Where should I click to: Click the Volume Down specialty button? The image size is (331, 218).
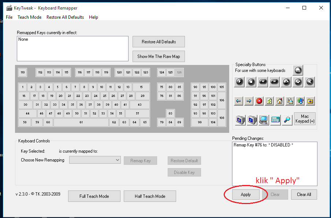tap(298, 82)
